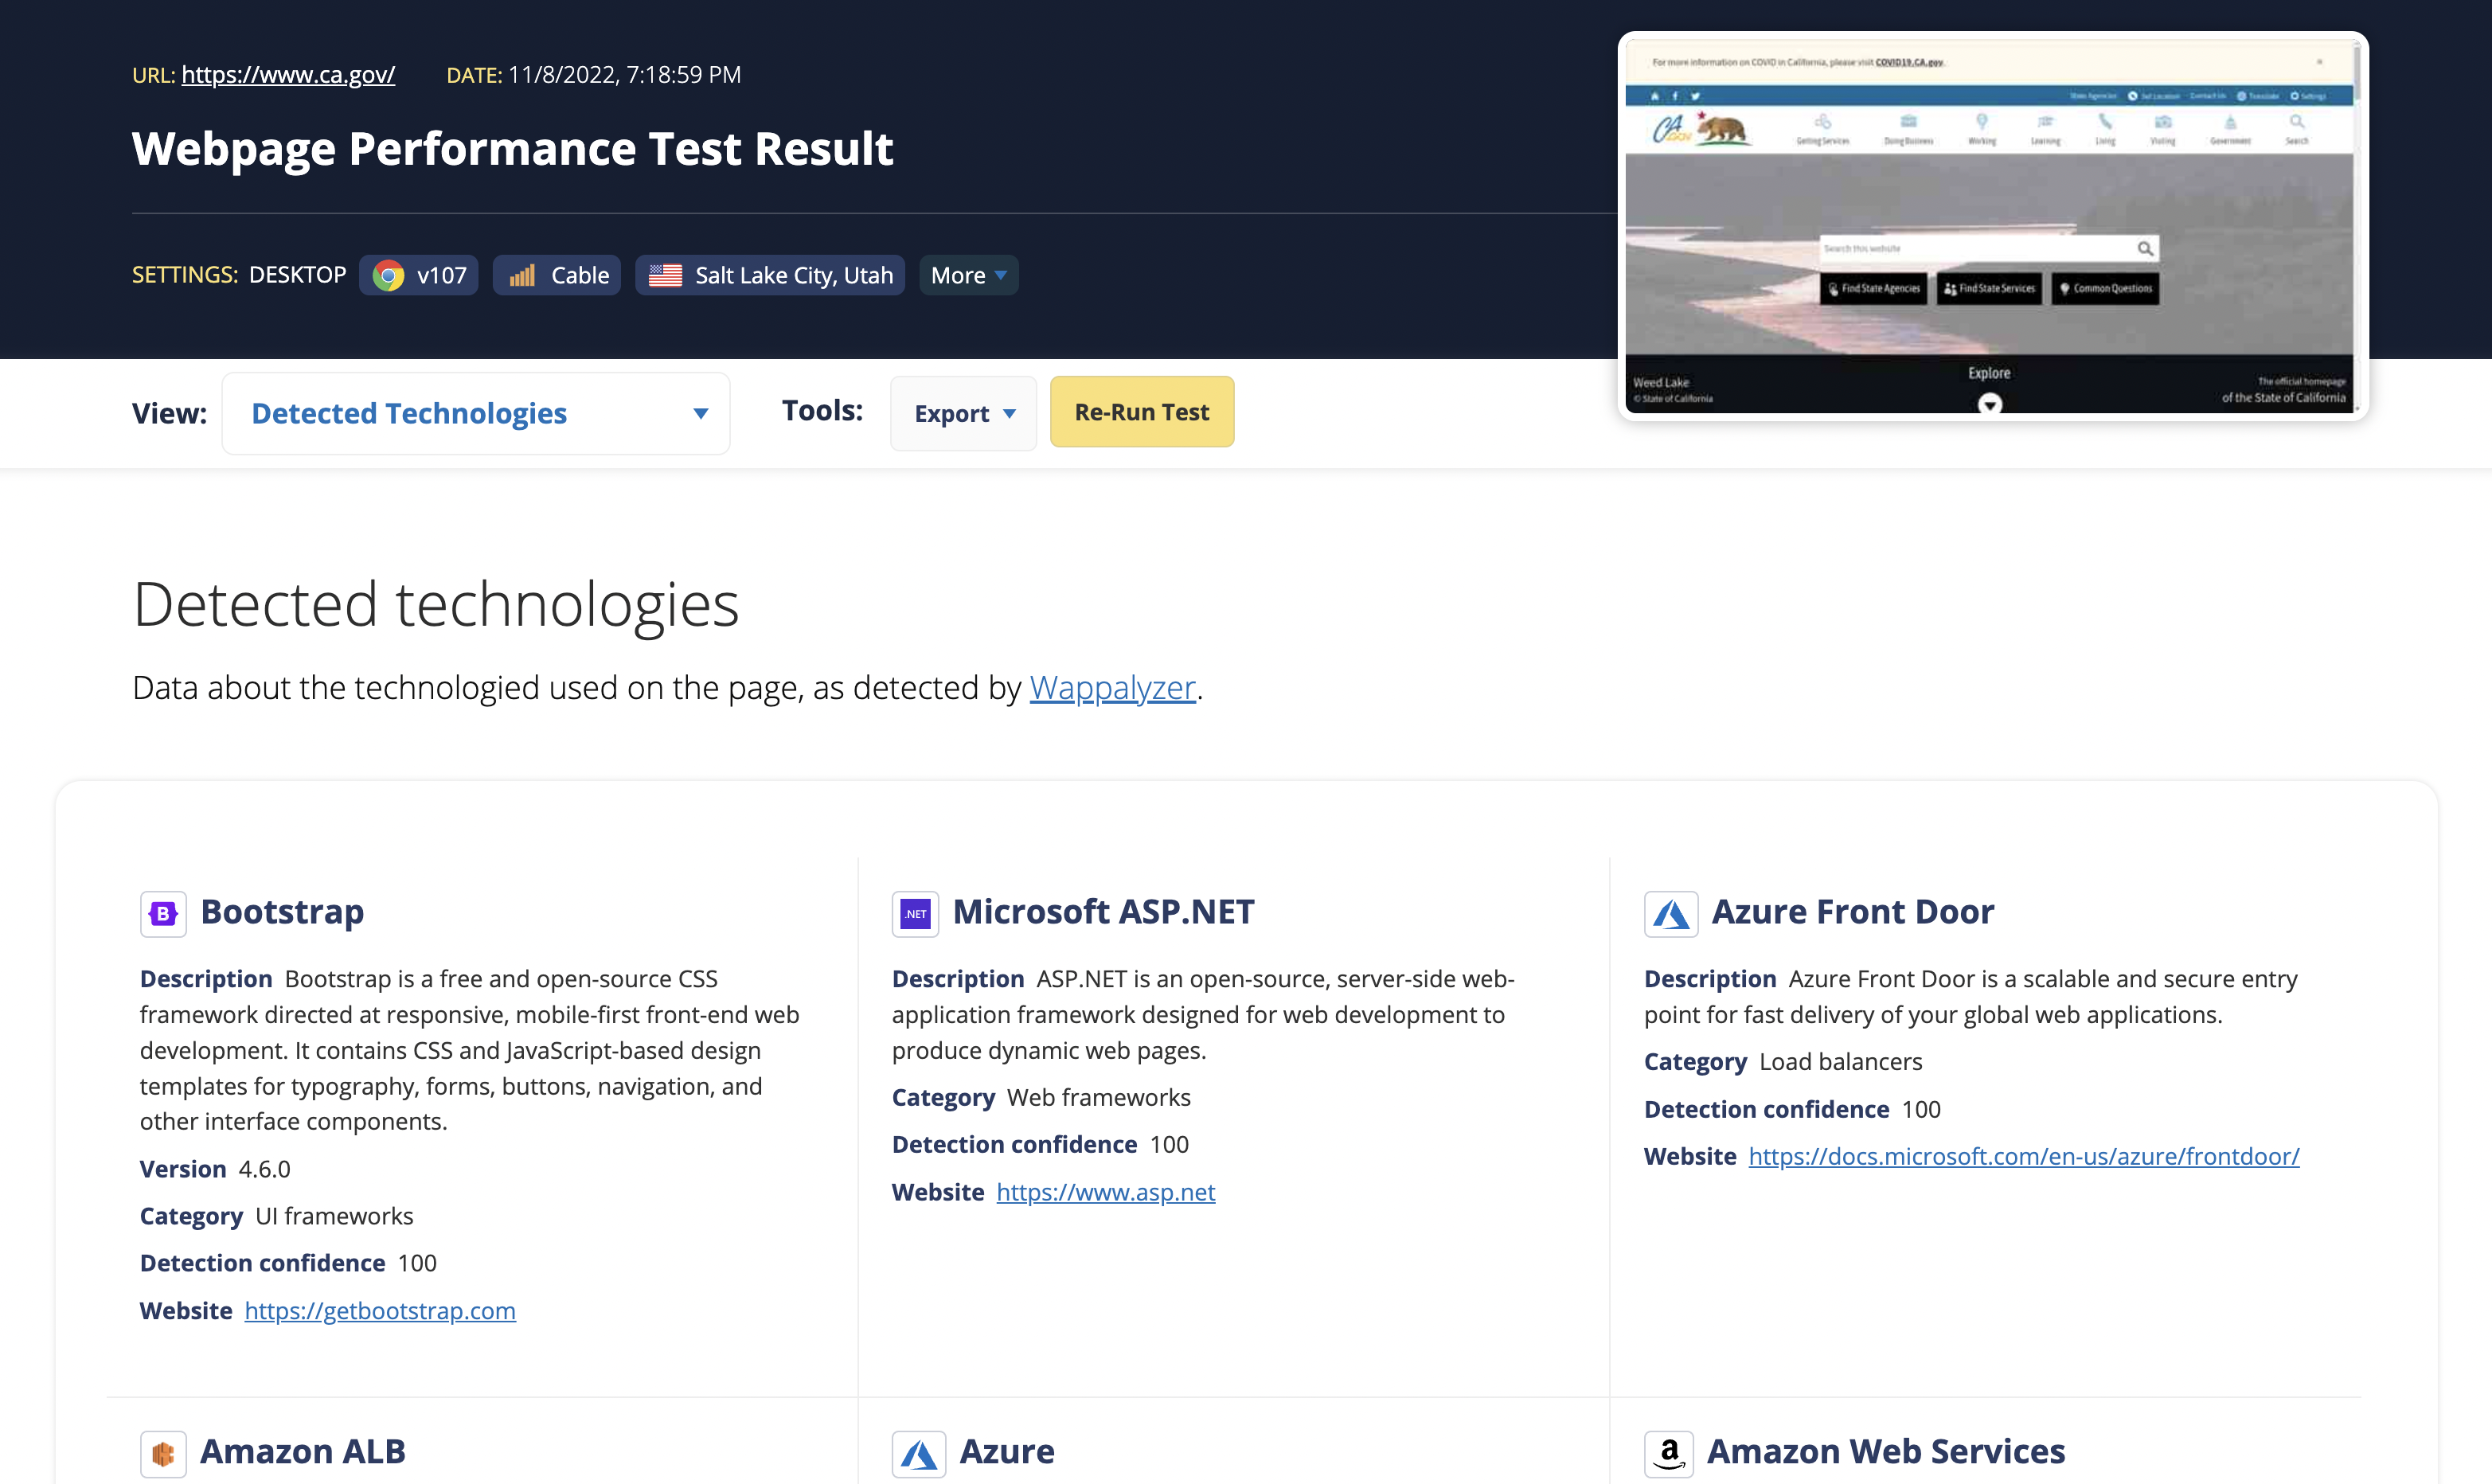Image resolution: width=2492 pixels, height=1484 pixels.
Task: Click the Chrome v107 browser badge
Action: tap(419, 275)
